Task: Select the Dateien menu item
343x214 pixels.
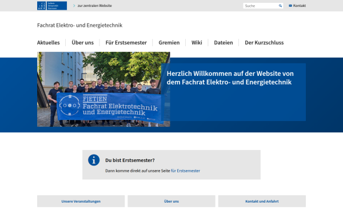Action: point(224,43)
